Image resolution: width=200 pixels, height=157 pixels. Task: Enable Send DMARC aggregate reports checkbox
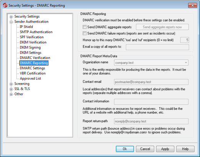pyautogui.click(x=85, y=27)
